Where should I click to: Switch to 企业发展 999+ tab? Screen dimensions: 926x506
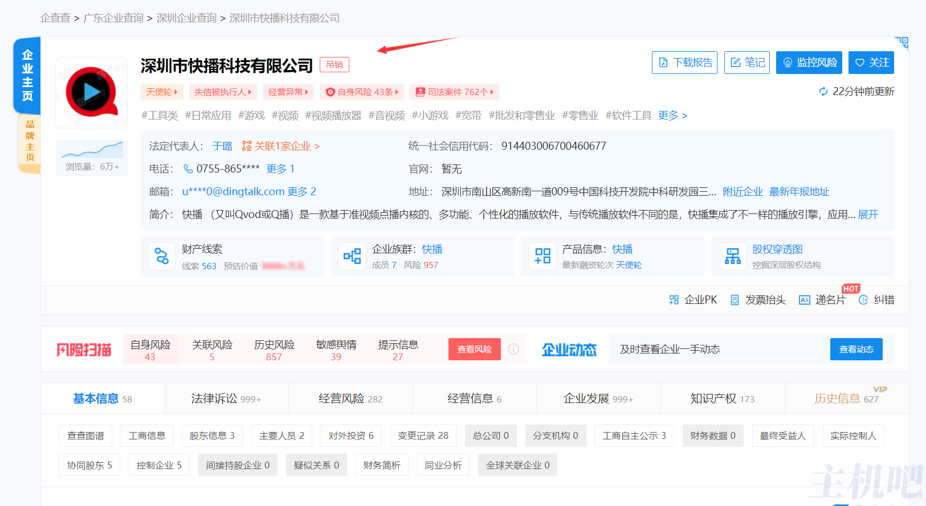point(598,398)
